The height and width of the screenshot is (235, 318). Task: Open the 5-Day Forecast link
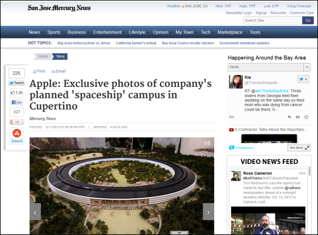click(299, 6)
